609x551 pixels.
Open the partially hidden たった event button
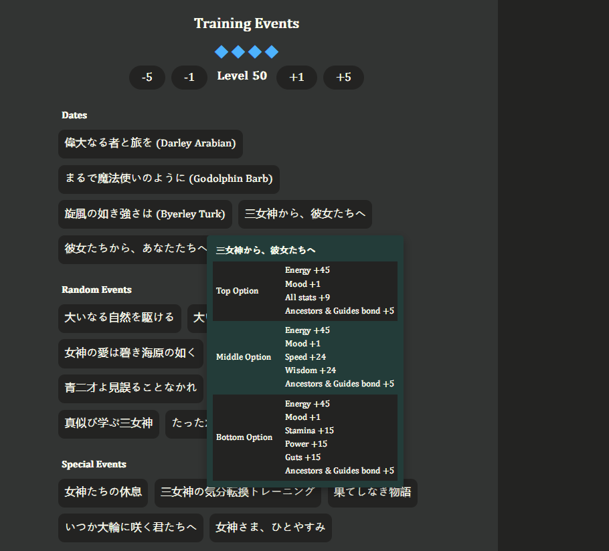187,424
